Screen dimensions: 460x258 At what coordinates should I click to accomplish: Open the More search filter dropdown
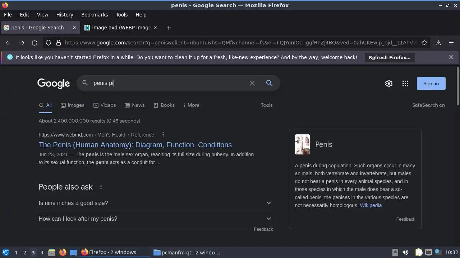pos(191,105)
